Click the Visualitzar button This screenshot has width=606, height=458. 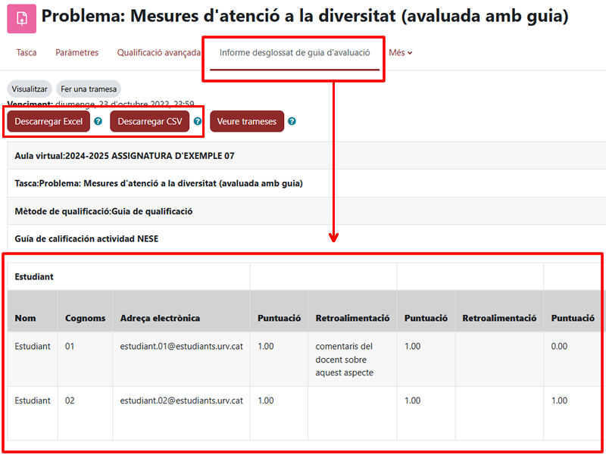point(28,89)
